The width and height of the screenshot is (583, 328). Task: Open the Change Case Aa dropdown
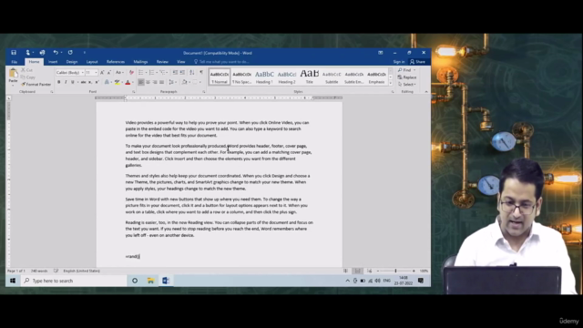[x=119, y=73]
